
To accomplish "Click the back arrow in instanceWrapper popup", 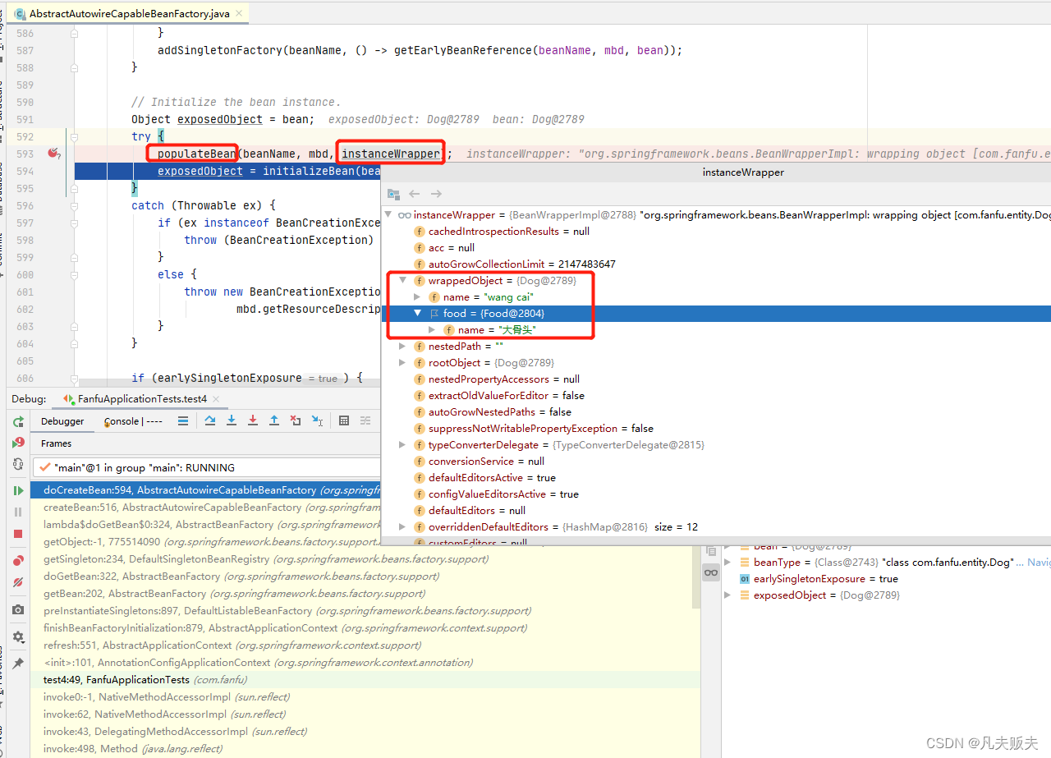I will [415, 194].
